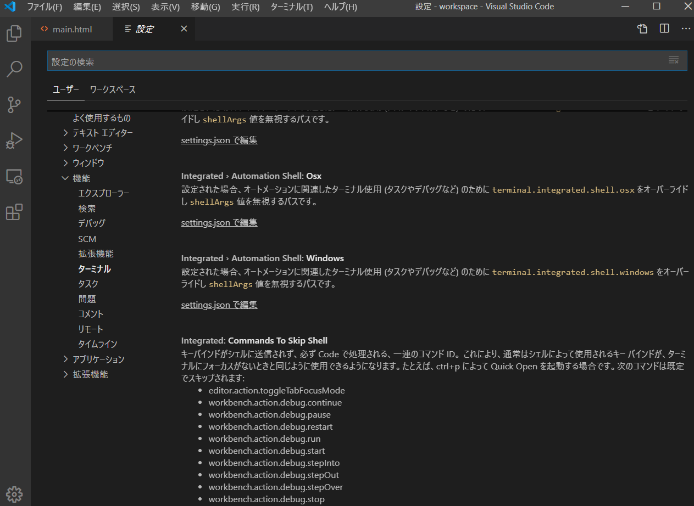The image size is (694, 506).
Task: Click workbench.action.debug.stop list entry
Action: 267,499
